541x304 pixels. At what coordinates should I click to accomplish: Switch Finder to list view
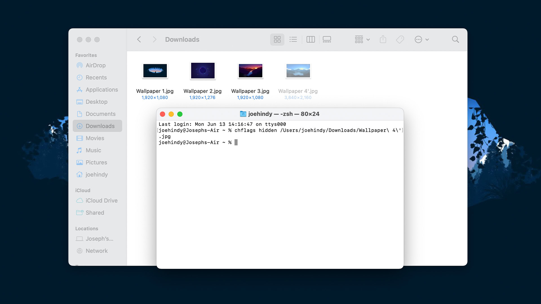tap(293, 39)
